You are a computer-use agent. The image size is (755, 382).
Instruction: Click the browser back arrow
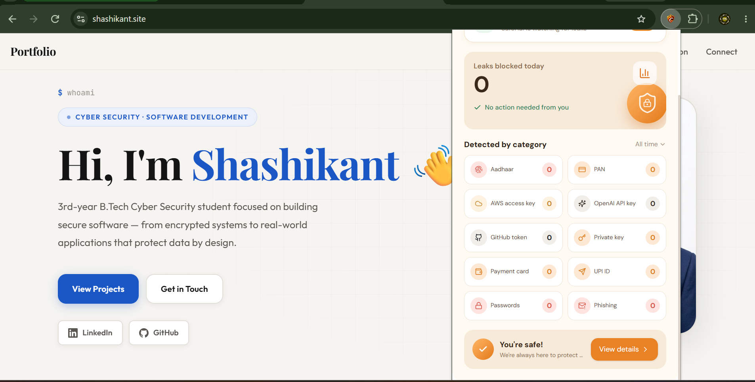click(12, 19)
